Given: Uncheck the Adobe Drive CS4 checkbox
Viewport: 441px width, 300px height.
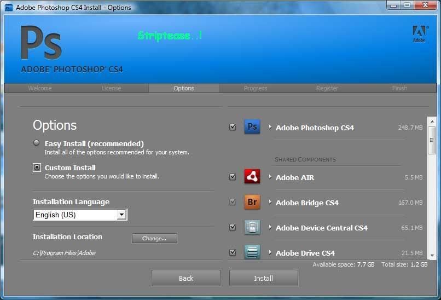Looking at the screenshot, I should (233, 252).
